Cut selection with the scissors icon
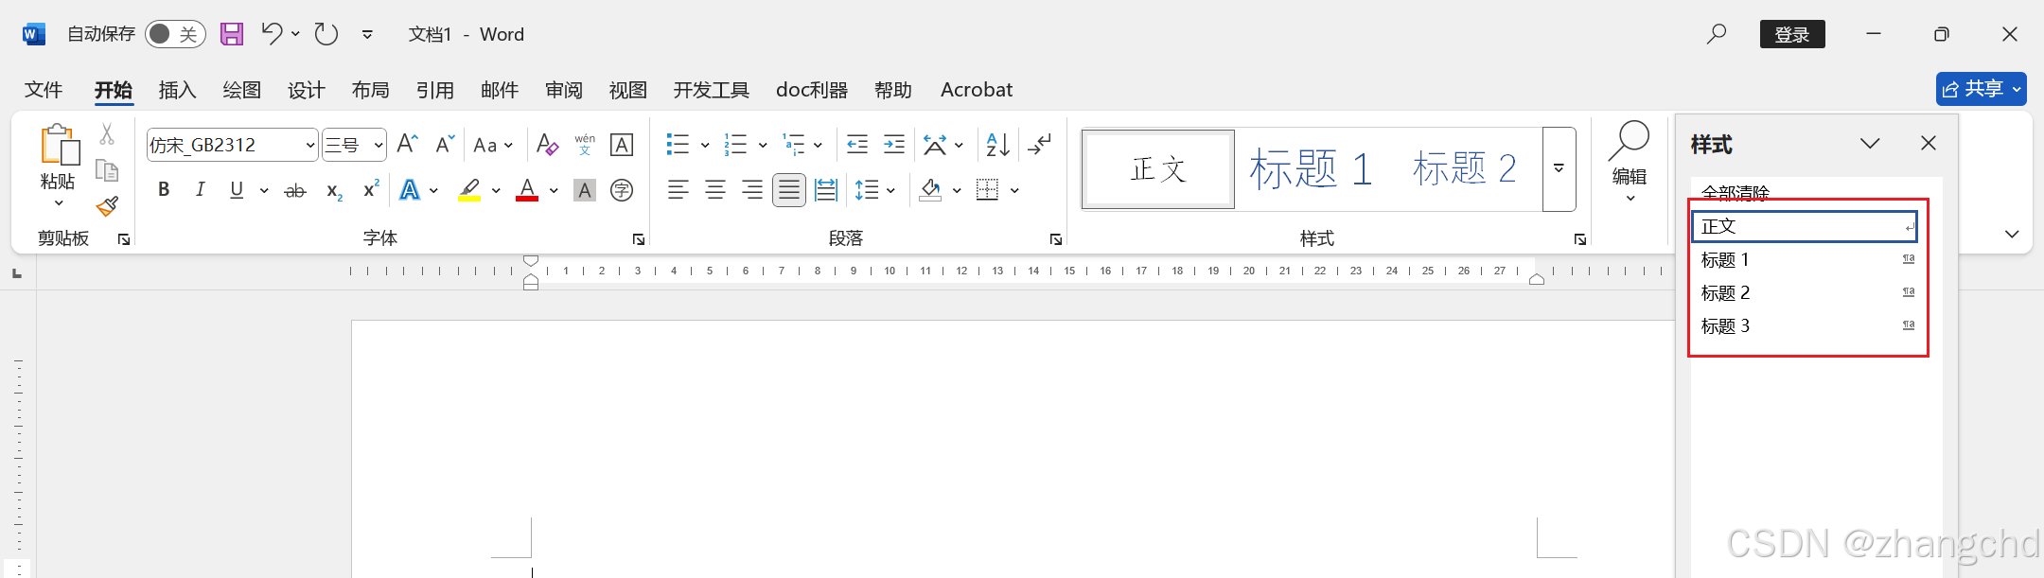Screen dimensions: 2044x578 (107, 135)
